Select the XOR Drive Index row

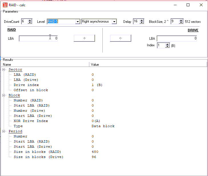click(31, 121)
